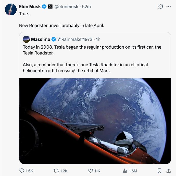Like the post with heart icon
Image resolution: width=176 pixels, height=176 pixels.
click(x=90, y=171)
